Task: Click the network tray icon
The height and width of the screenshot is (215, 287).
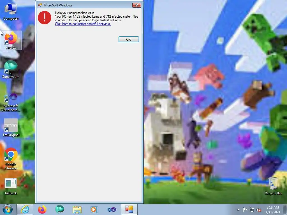Action: [x=252, y=210]
